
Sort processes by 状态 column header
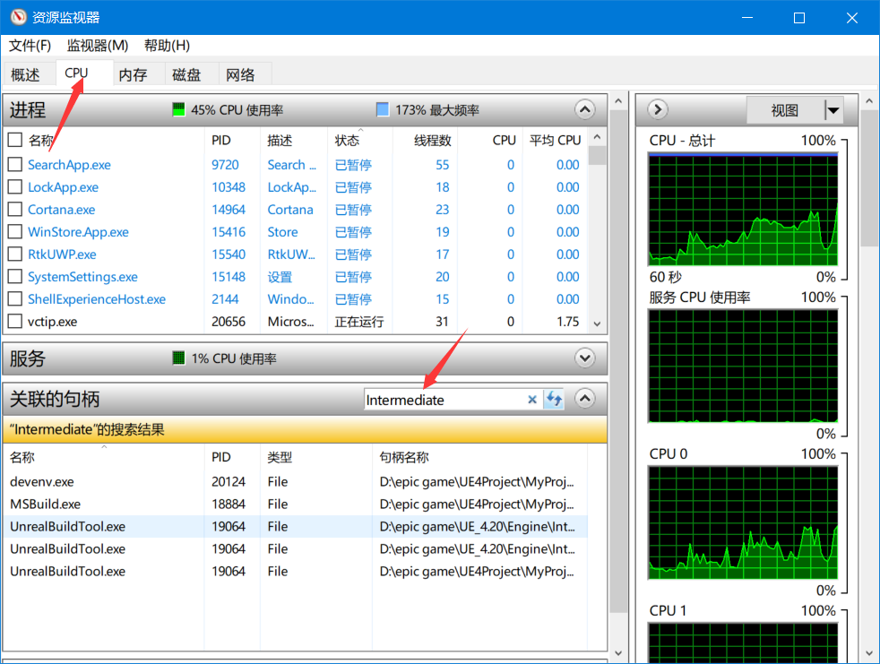coord(360,141)
